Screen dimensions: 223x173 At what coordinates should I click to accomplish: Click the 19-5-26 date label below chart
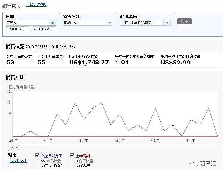tap(13, 148)
